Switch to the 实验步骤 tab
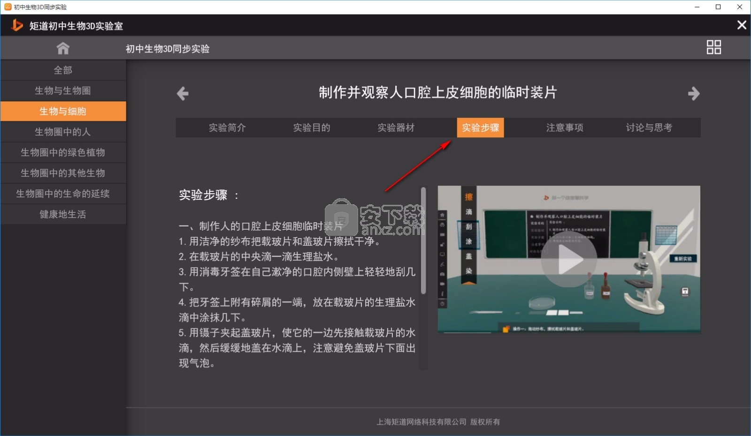Screen dimensions: 751x436 pos(480,128)
